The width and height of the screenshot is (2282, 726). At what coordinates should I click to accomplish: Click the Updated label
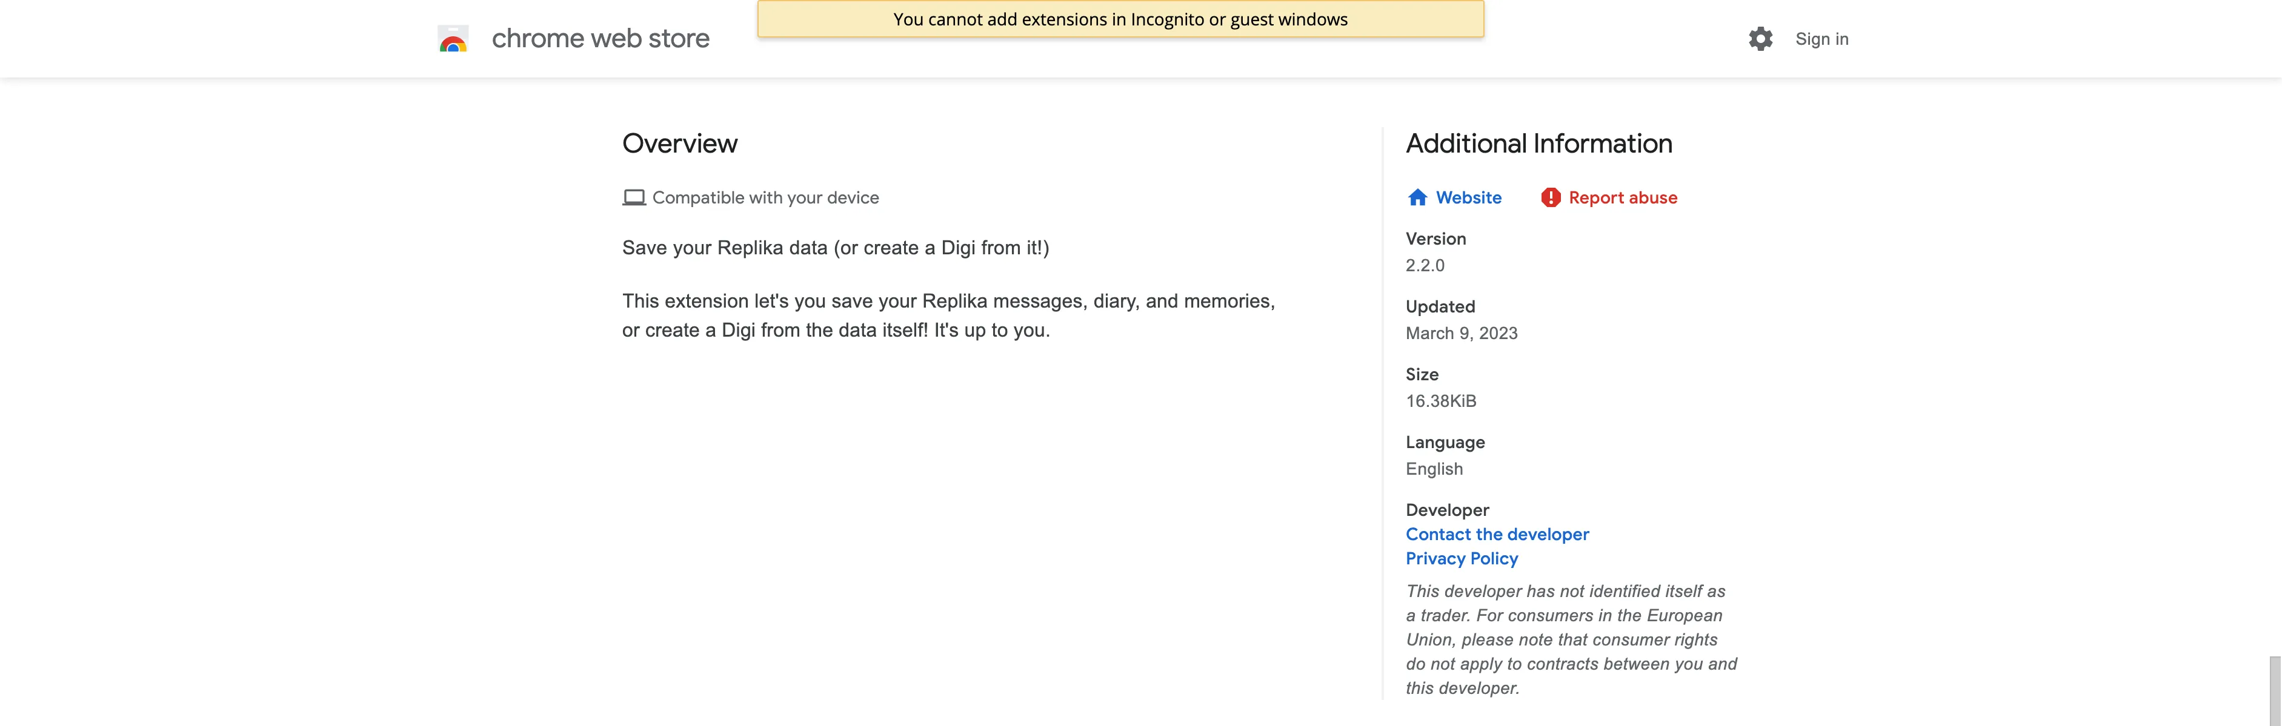point(1440,306)
